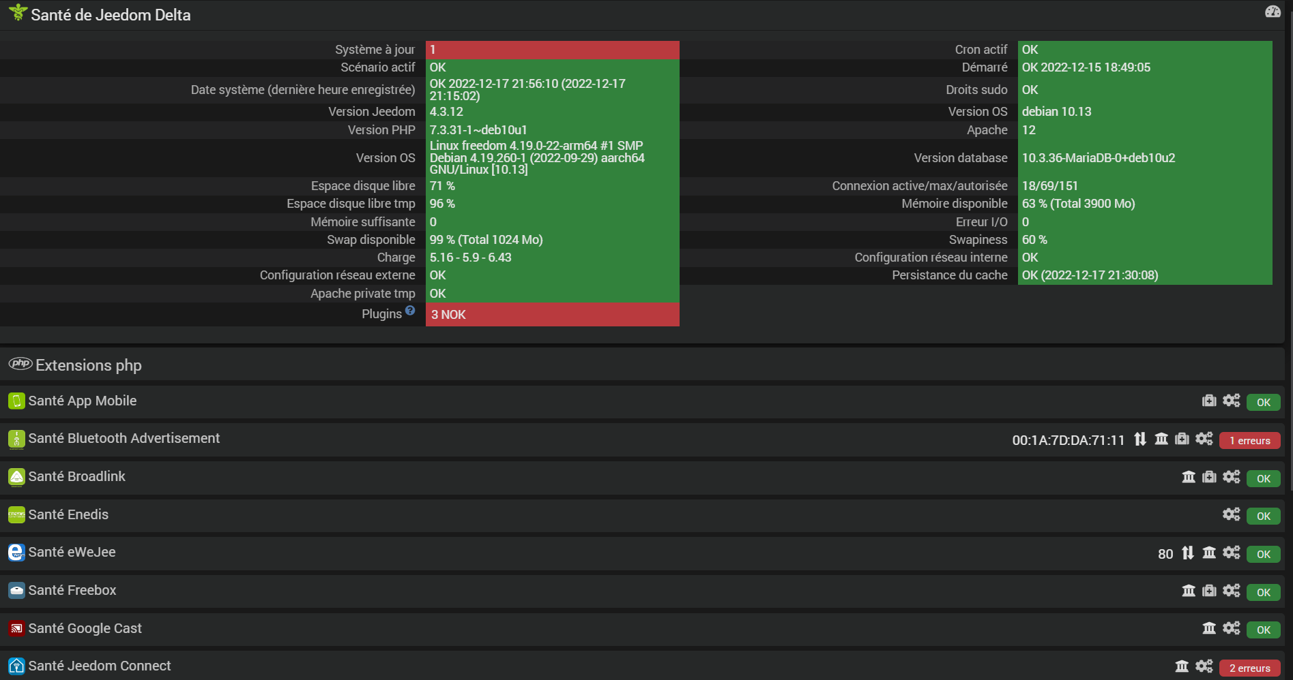Click the building icon in Santé Broadlink row
The height and width of the screenshot is (680, 1293).
point(1189,477)
